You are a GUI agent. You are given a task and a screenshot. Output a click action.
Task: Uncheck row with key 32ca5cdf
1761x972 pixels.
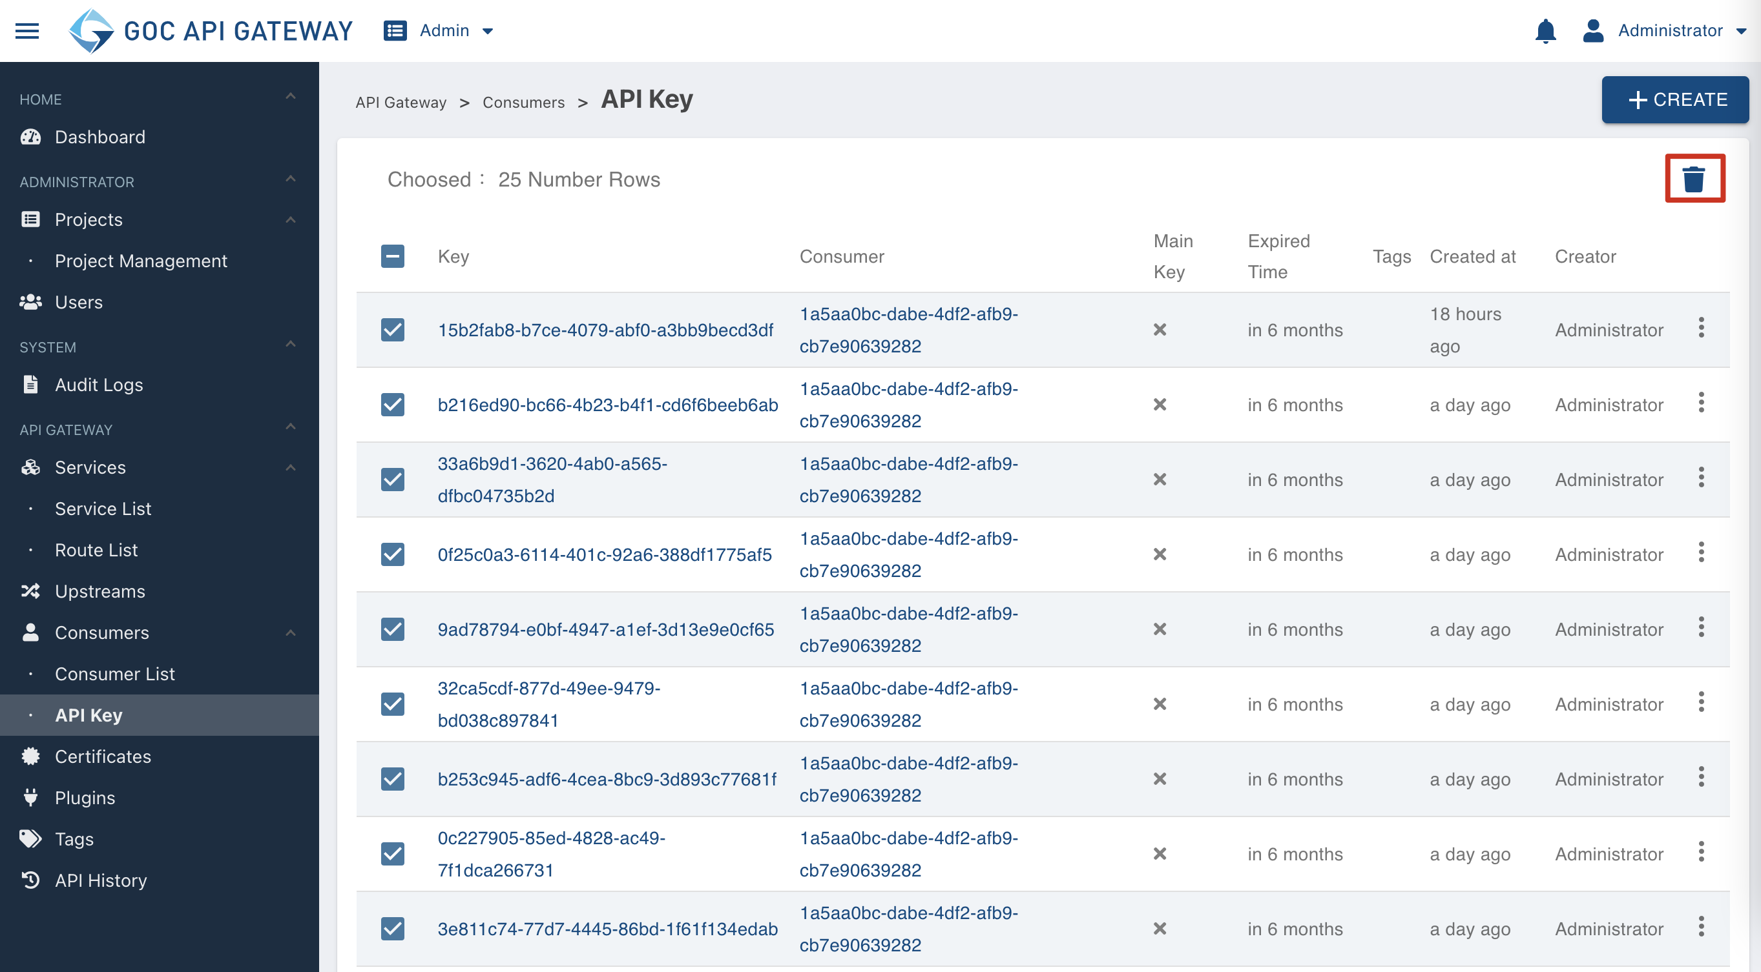click(x=392, y=704)
